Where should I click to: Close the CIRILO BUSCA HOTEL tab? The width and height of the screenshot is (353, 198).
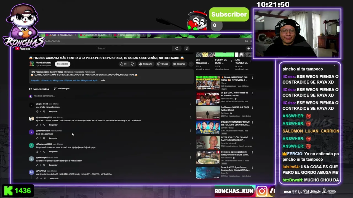(x=143, y=35)
